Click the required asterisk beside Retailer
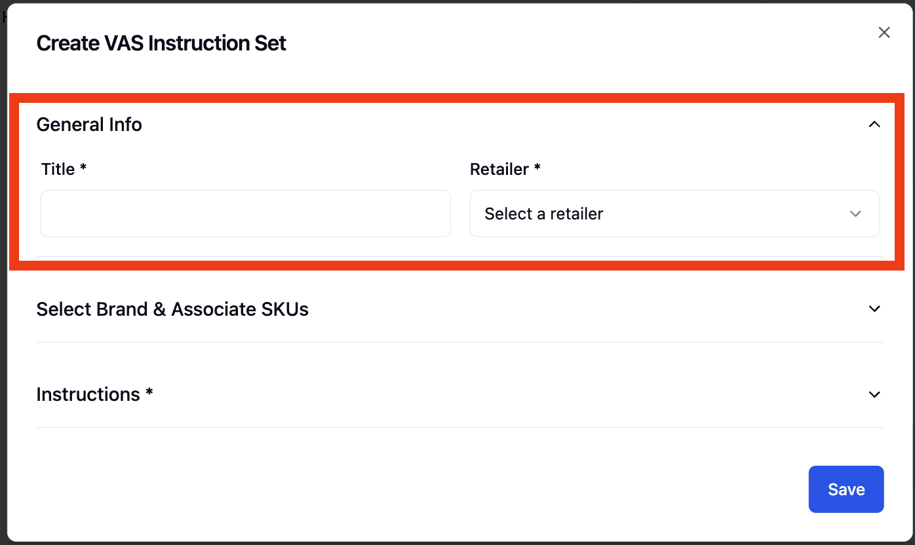Viewport: 915px width, 545px height. [537, 168]
